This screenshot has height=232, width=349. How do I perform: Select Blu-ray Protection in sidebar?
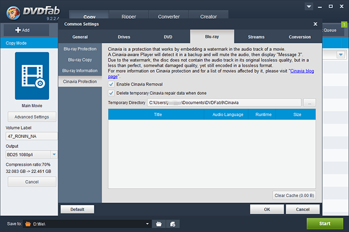(x=80, y=49)
